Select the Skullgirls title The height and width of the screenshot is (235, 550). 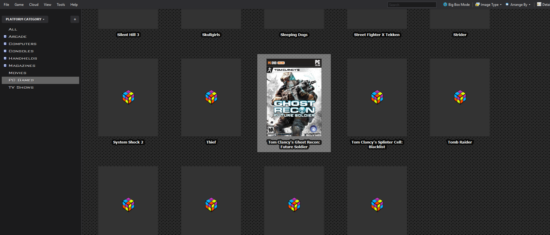(211, 35)
